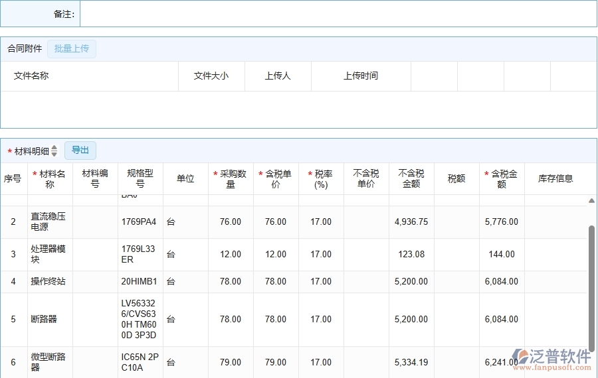Viewport: 598px width, 378px height.
Task: Click the tax rate cell in the 操作终站 row
Action: 321,281
